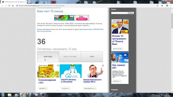Click the sidebar search input field
This screenshot has width=173, height=97.
point(119,13)
